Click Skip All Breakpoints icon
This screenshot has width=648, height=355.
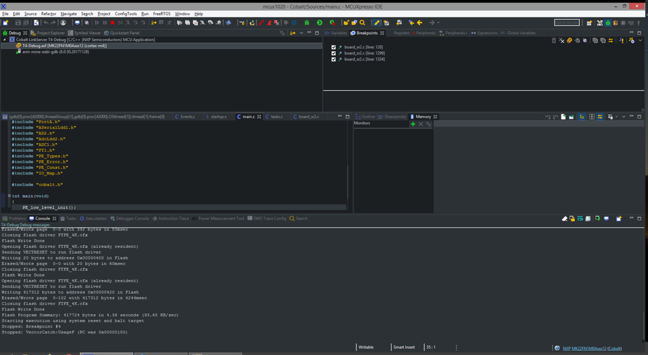(x=585, y=40)
